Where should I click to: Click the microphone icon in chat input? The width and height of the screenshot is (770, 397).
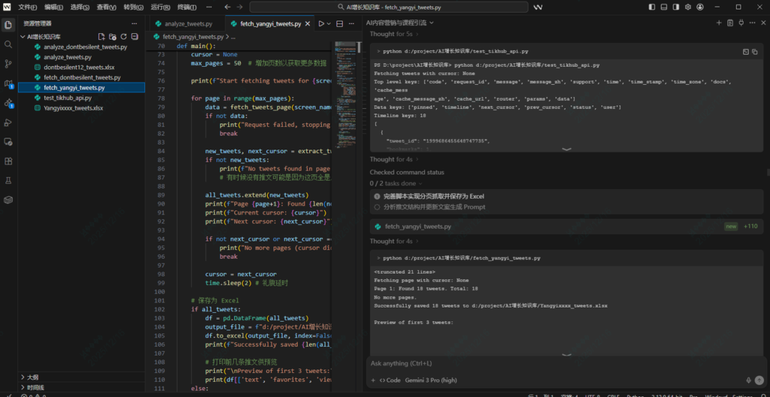click(x=748, y=380)
